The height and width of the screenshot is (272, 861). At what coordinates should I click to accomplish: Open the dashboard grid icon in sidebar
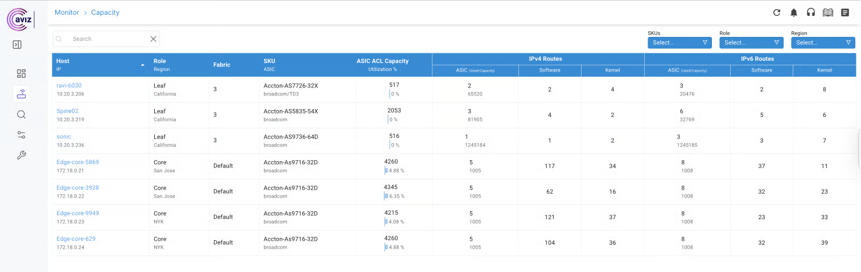21,73
